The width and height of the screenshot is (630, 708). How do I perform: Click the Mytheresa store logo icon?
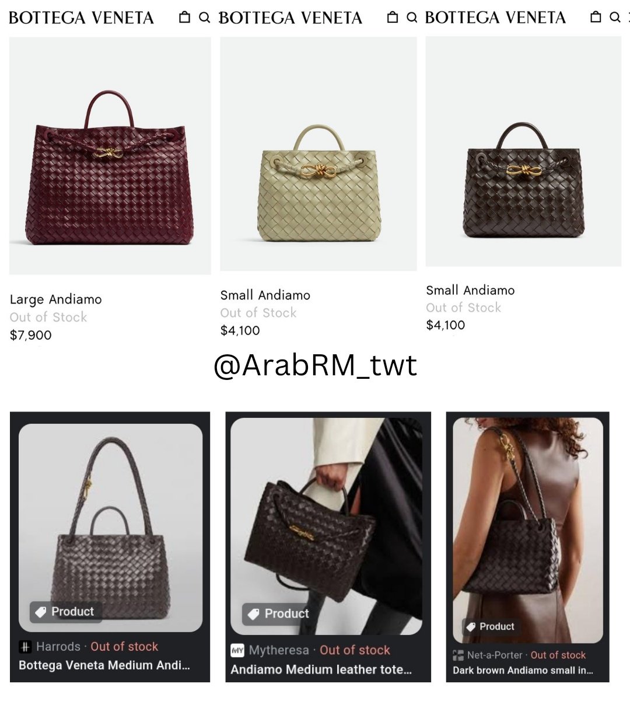237,650
